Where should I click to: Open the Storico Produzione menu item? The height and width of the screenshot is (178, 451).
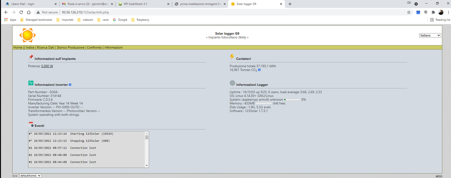(x=71, y=47)
